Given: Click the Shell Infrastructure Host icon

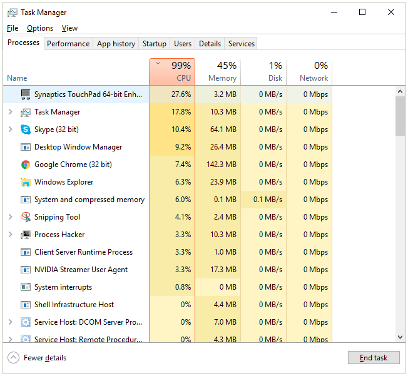Looking at the screenshot, I should [x=26, y=305].
